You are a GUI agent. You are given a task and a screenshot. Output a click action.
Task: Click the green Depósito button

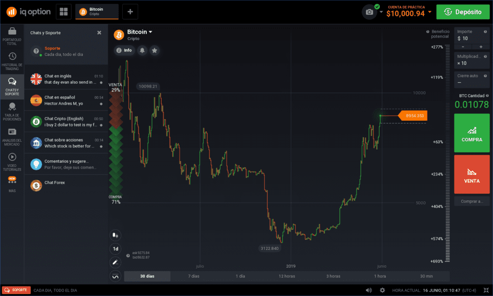pyautogui.click(x=463, y=12)
